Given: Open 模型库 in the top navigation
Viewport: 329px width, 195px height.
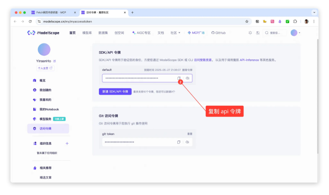Looking at the screenshot, I should [87, 33].
